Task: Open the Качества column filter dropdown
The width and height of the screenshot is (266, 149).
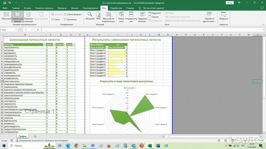Action: click(44, 45)
